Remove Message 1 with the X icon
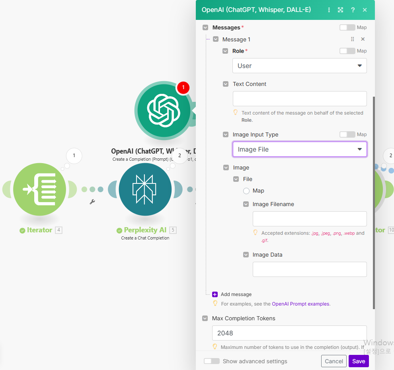 pos(363,39)
